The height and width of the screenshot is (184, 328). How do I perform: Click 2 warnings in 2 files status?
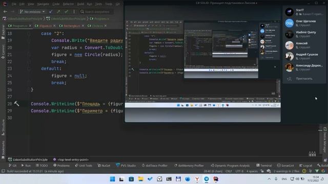click(286, 171)
